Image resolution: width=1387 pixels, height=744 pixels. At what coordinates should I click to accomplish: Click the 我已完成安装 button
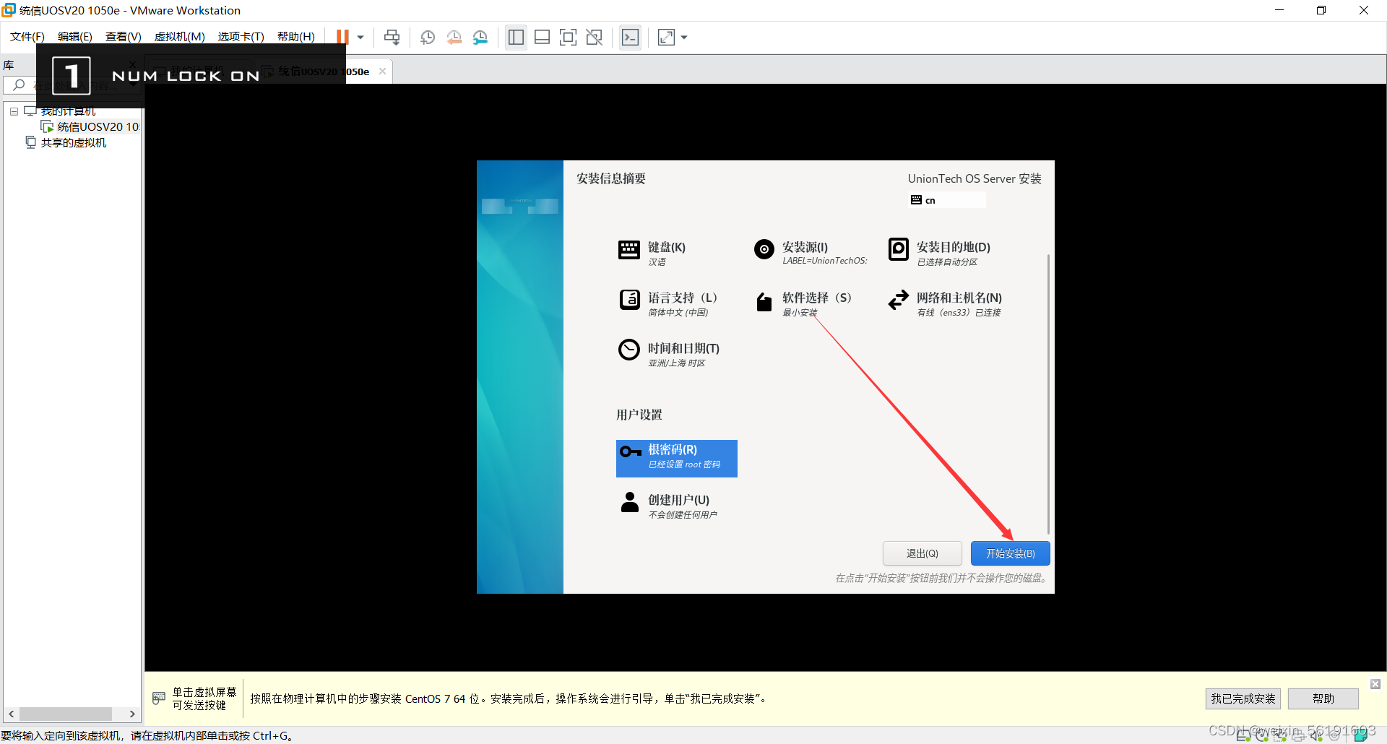(1243, 698)
